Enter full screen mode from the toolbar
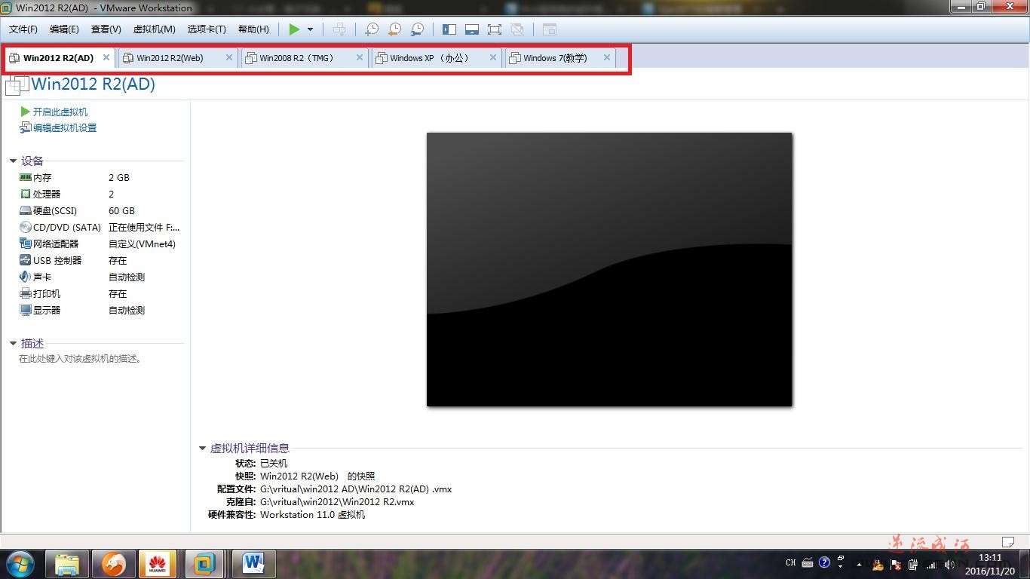Viewport: 1030px width, 579px height. (x=495, y=29)
